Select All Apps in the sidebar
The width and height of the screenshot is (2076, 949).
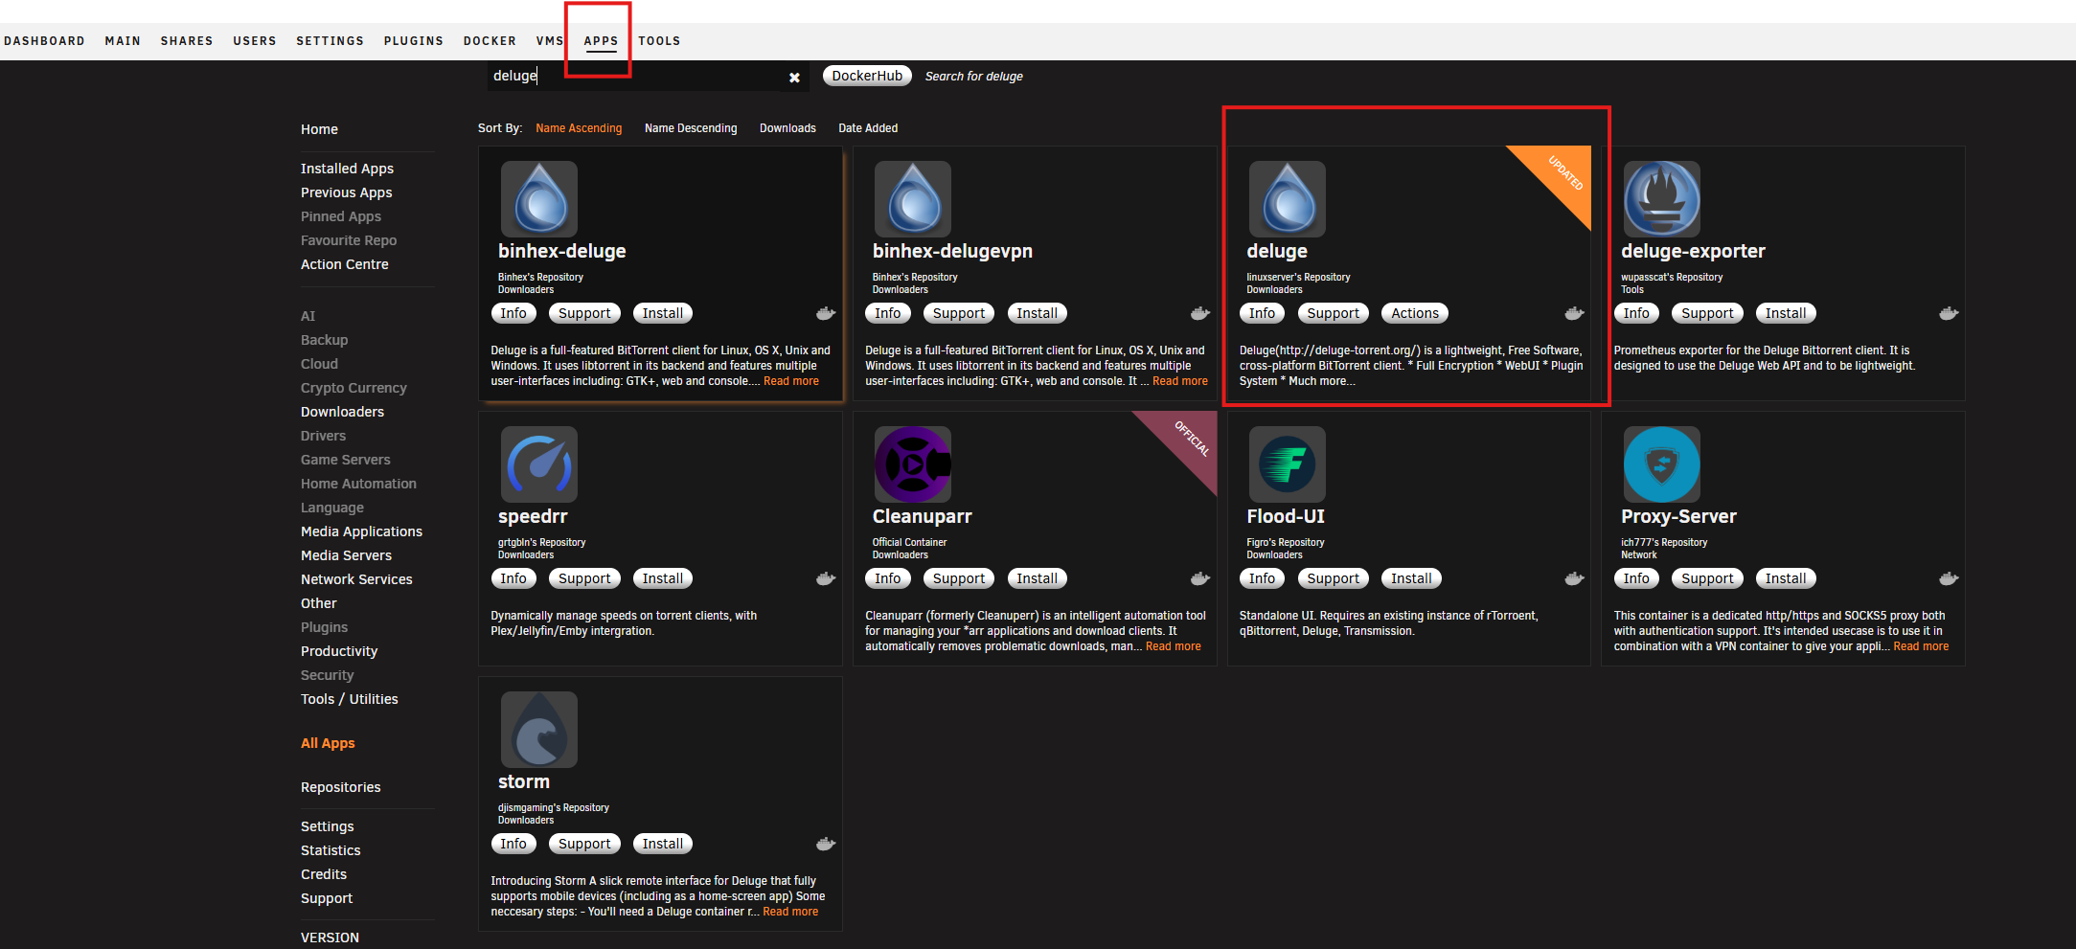click(x=328, y=743)
